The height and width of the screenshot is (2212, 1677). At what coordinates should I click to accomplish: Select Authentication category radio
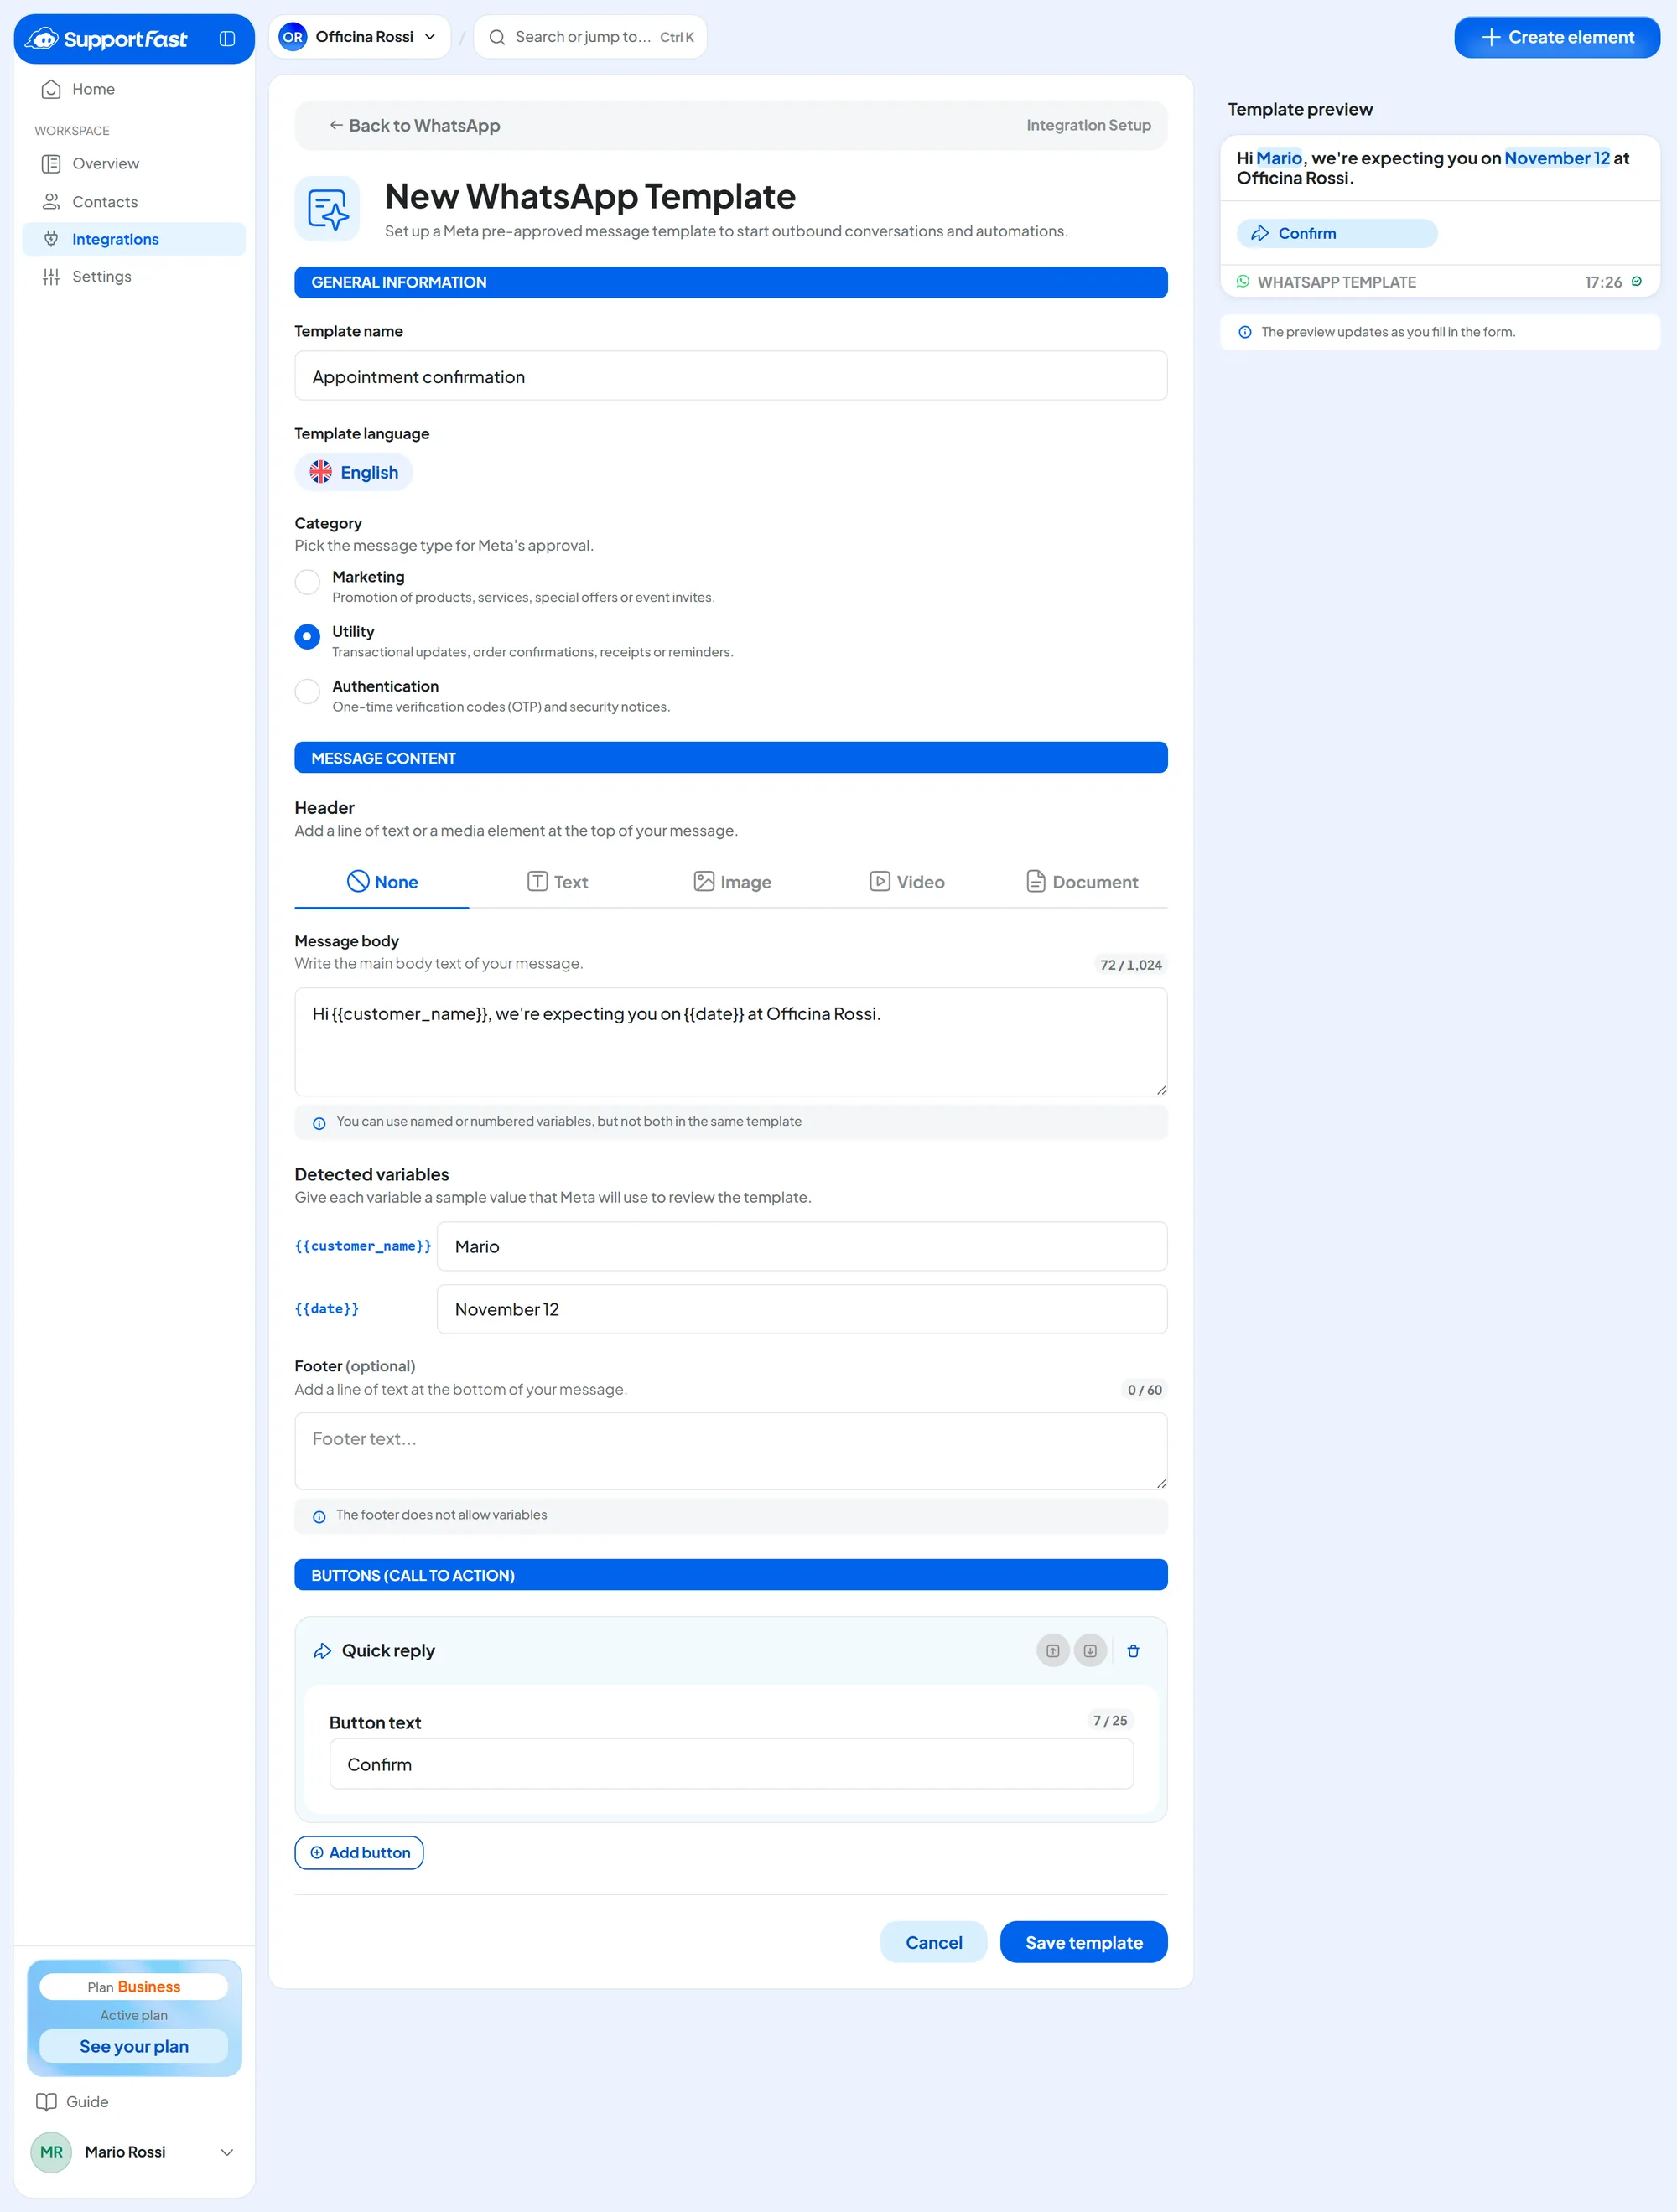(x=307, y=691)
